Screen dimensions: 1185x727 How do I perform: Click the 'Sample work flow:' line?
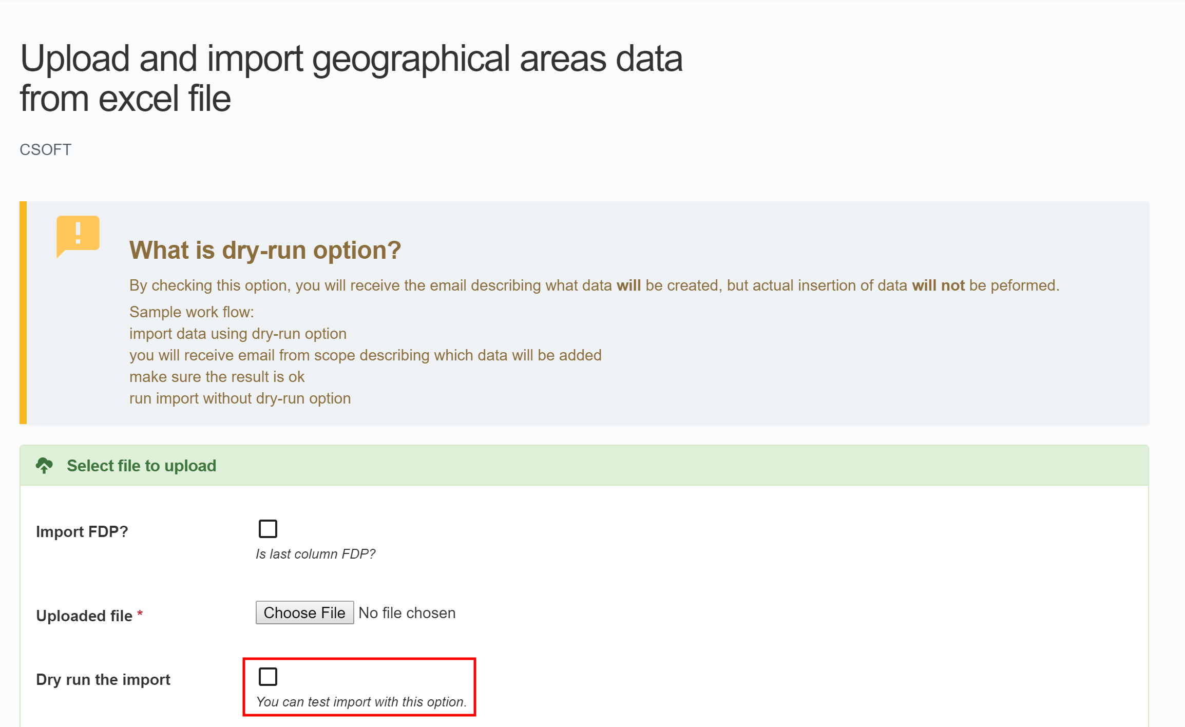point(192,312)
